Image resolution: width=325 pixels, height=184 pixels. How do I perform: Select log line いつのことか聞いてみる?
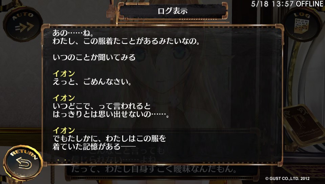pos(94,57)
